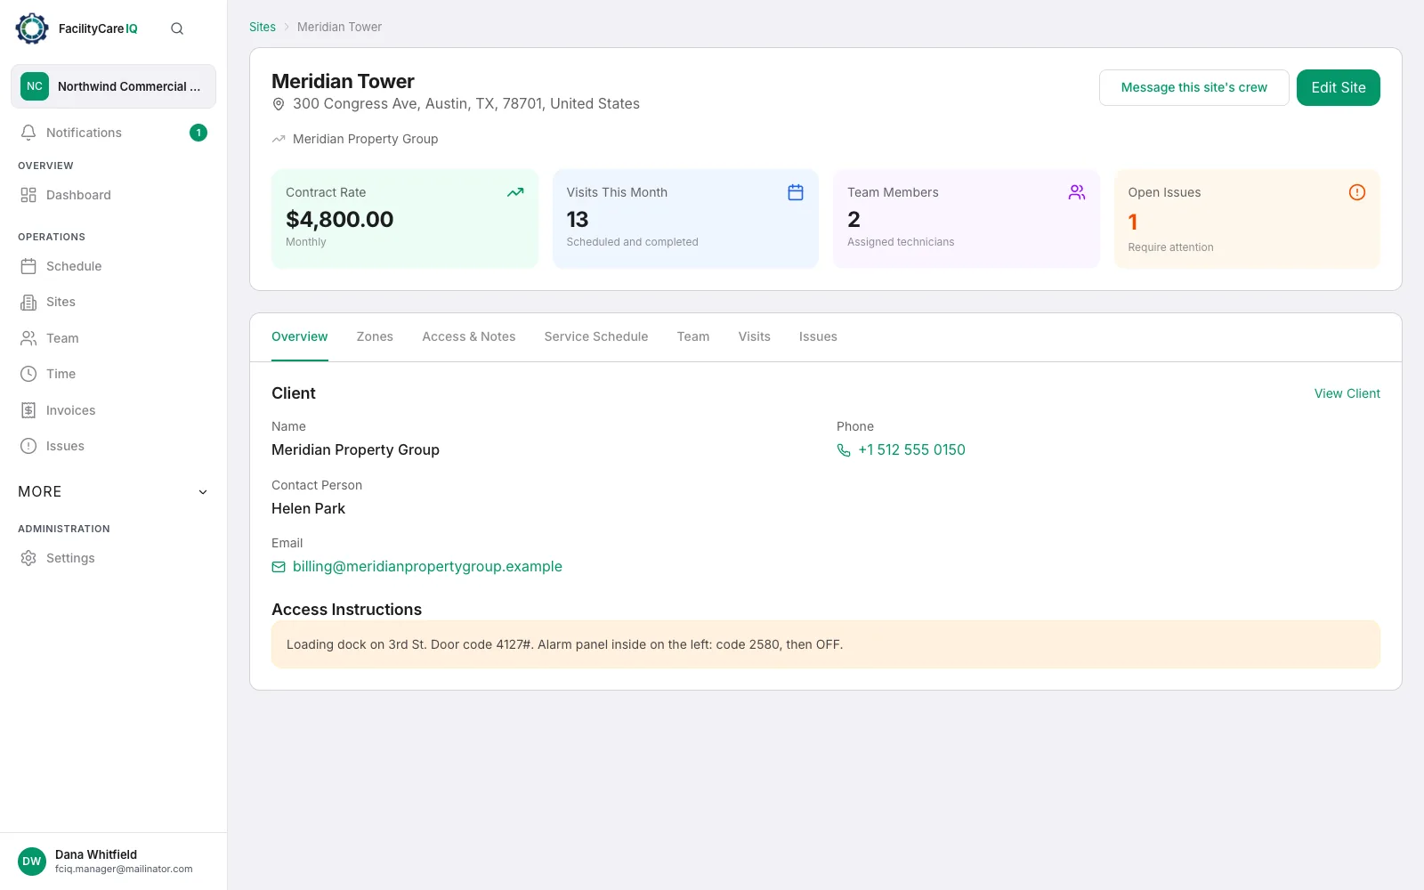1424x890 pixels.
Task: Open Dana Whitfield user profile menu
Action: coord(113,862)
